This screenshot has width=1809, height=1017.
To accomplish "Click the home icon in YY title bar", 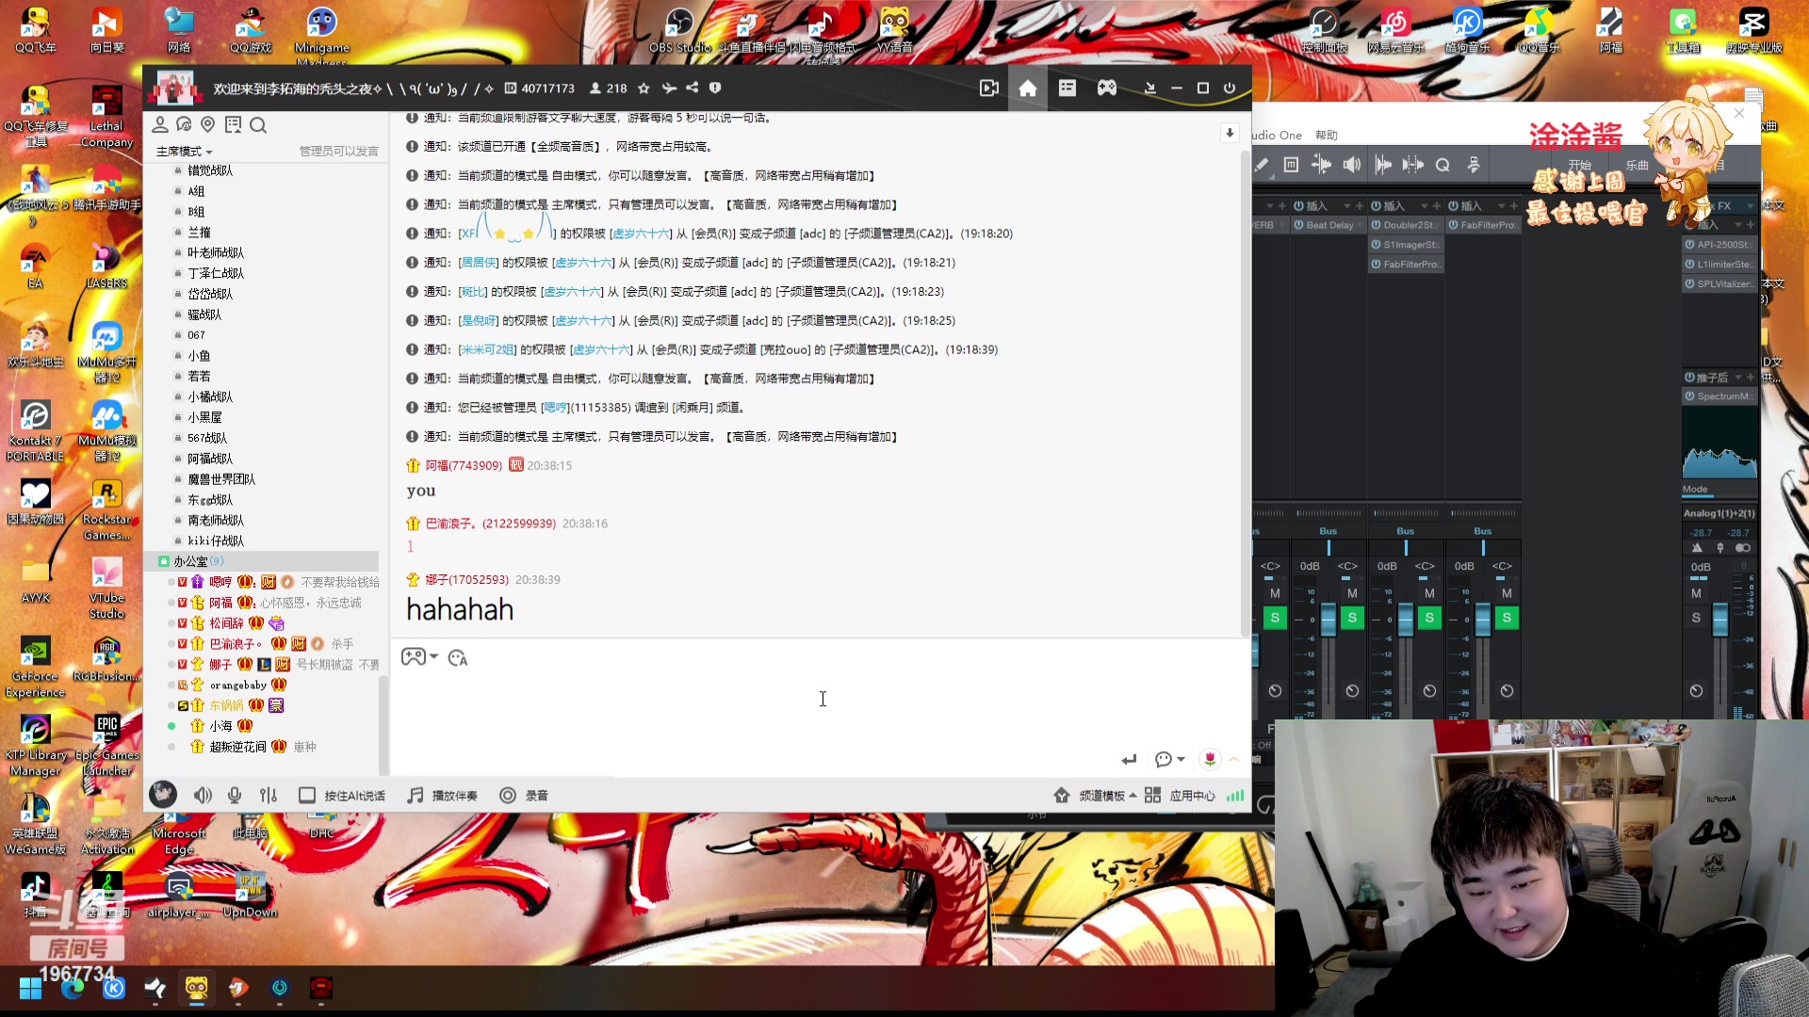I will (1028, 88).
